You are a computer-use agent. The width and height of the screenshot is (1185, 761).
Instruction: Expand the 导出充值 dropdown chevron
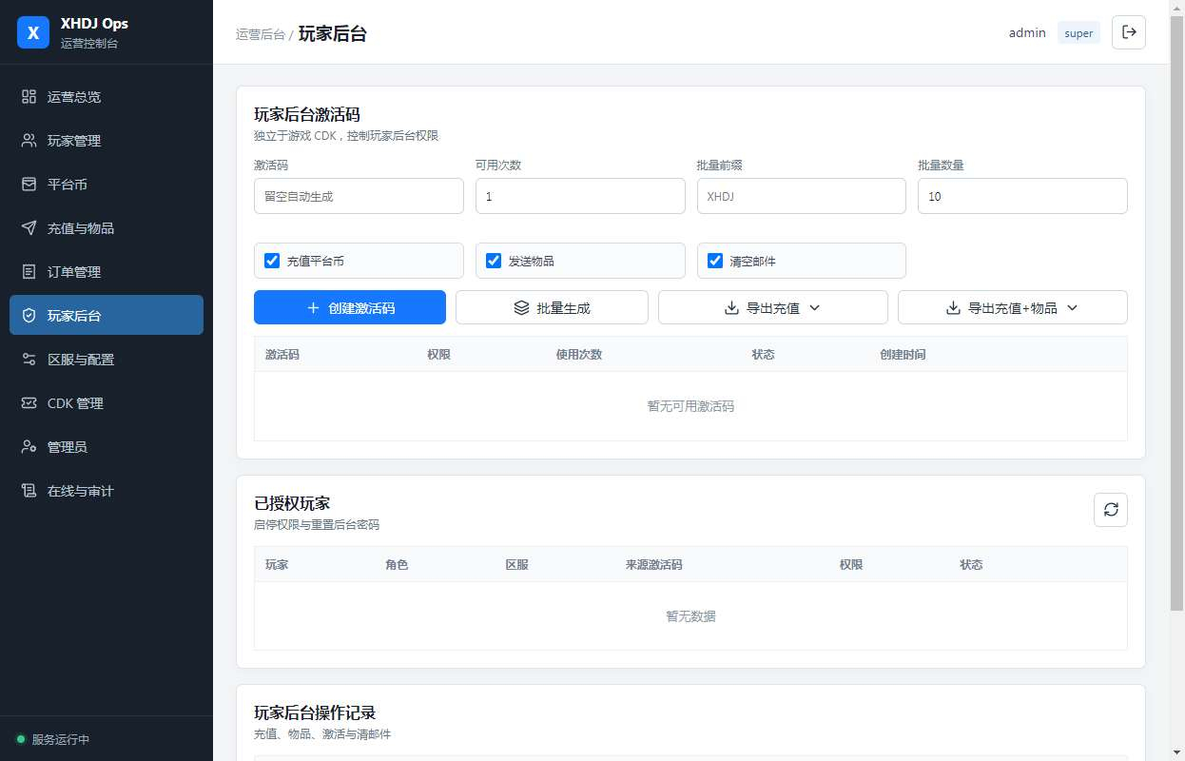click(x=814, y=308)
